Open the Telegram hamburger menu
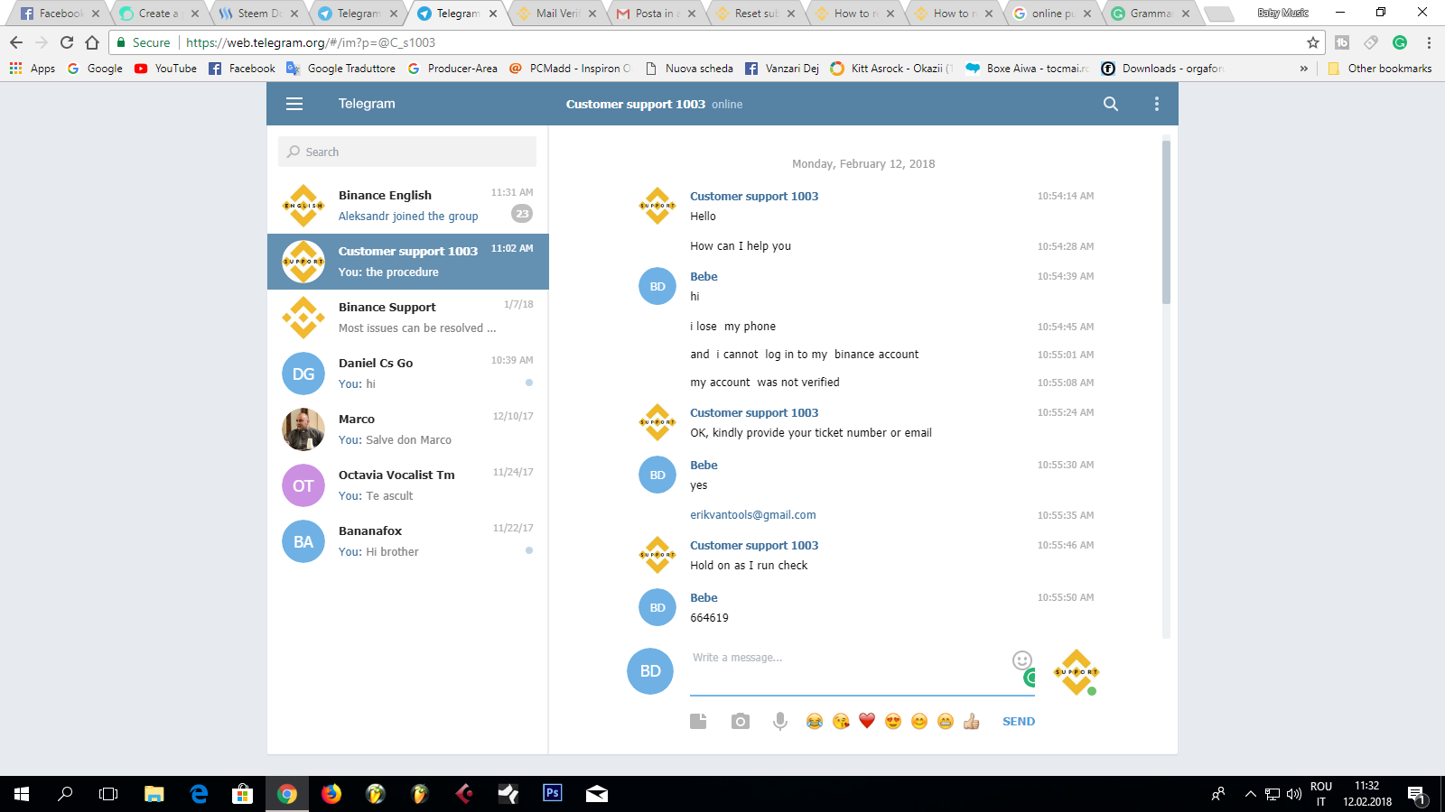 click(294, 104)
